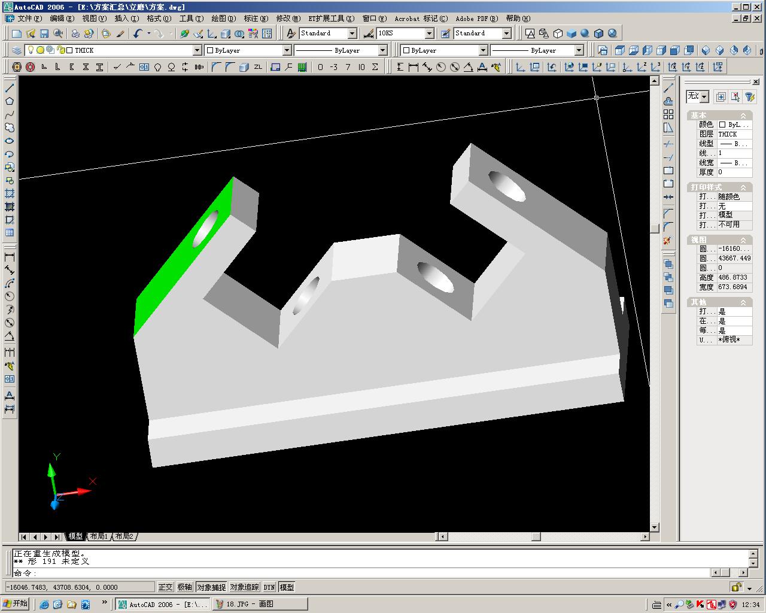Click the ZL custom toolbar button
This screenshot has height=613, width=766.
click(258, 67)
